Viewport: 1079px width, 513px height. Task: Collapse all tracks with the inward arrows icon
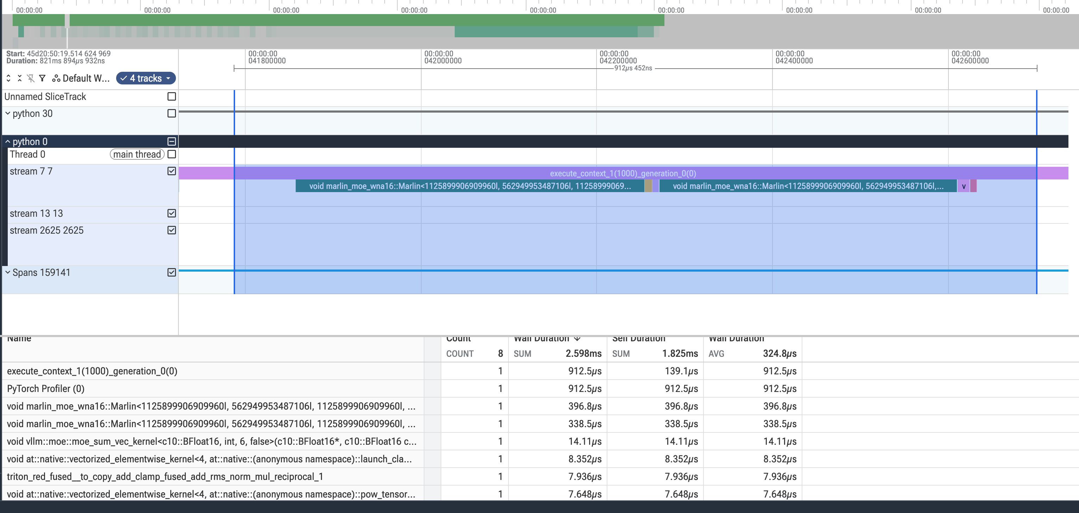coord(20,78)
